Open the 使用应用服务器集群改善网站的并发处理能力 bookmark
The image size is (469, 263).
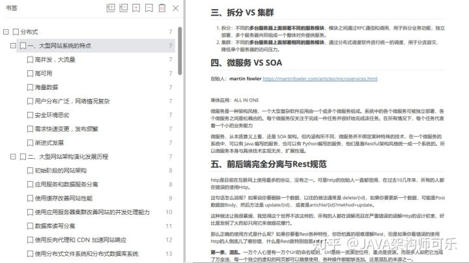coord(92,212)
